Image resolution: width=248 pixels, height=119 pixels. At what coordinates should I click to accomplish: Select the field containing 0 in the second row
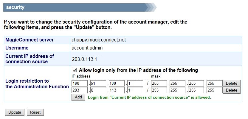[x=98, y=90]
